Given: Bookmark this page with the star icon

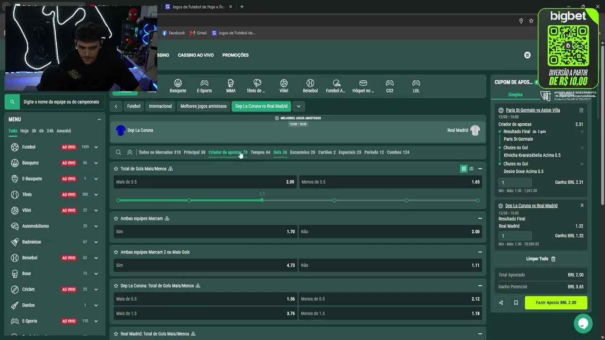Looking at the screenshot, I should point(531,21).
